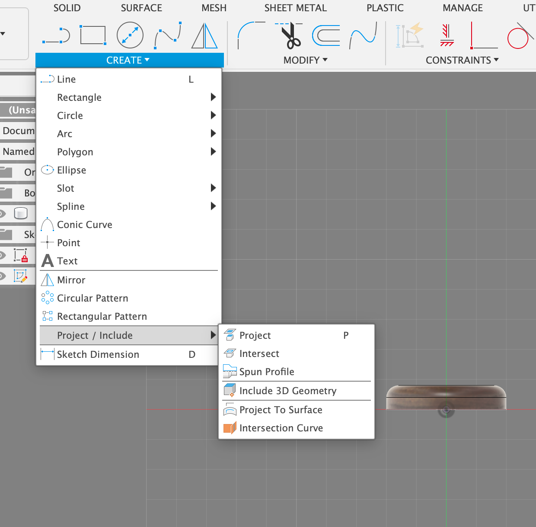Choose the circle tool in toolbar
Screen dimensions: 536x527
point(130,35)
